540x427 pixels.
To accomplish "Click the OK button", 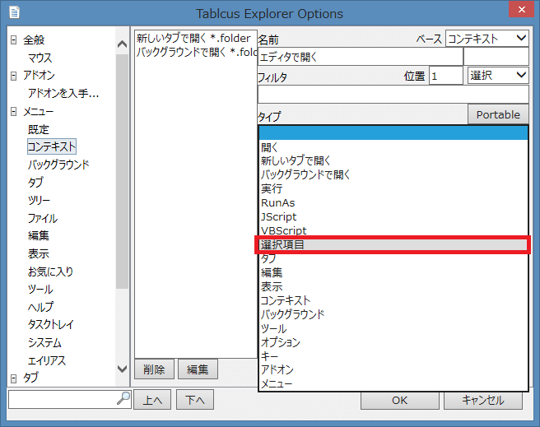I will click(399, 400).
